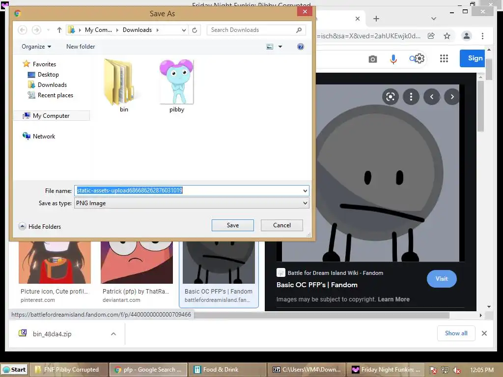Go to the next image result
This screenshot has width=503, height=377.
[452, 97]
